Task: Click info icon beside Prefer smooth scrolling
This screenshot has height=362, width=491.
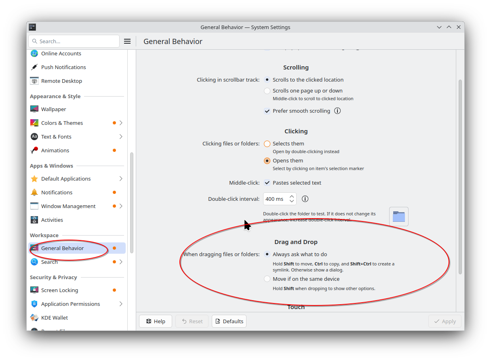Action: click(337, 111)
